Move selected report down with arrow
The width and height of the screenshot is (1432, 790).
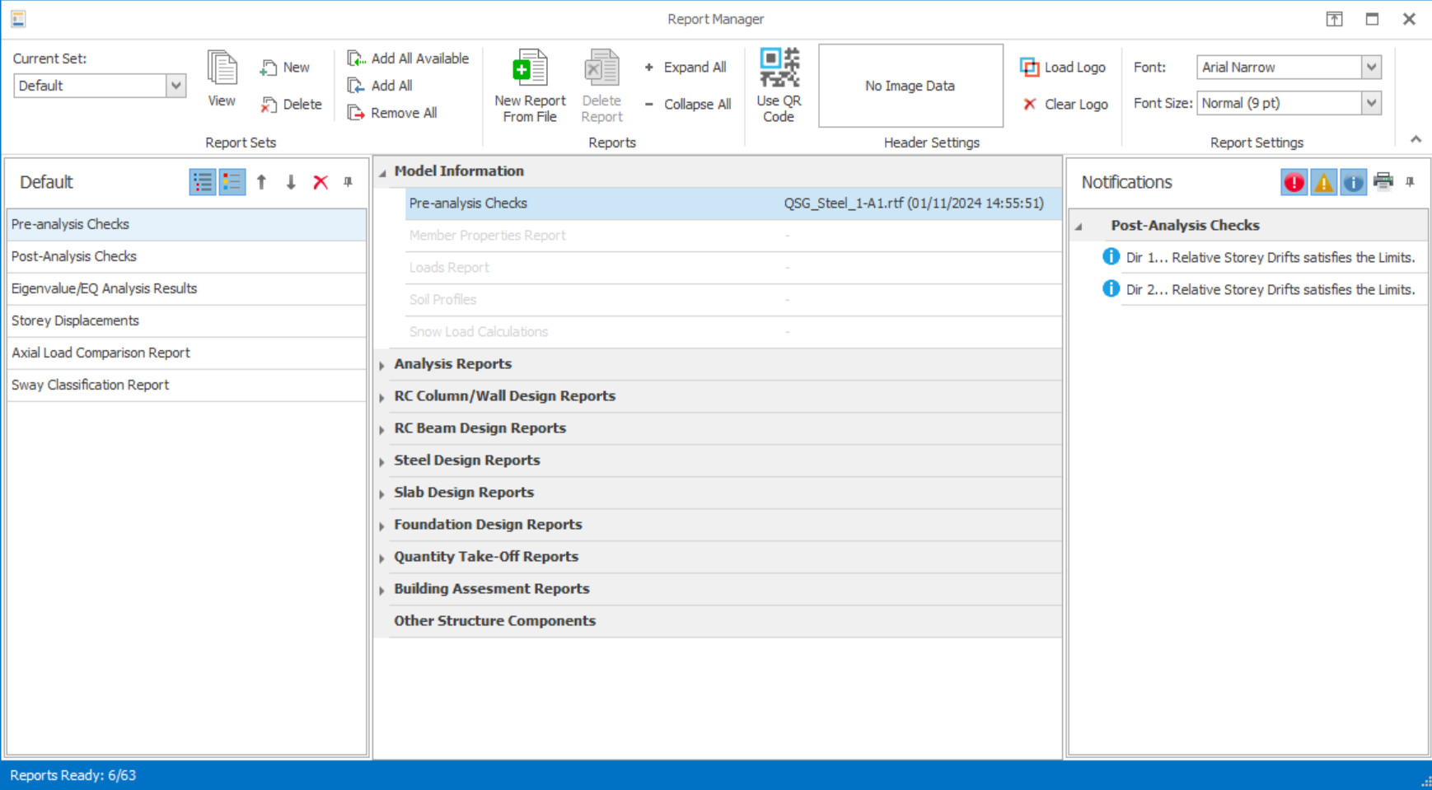click(291, 182)
